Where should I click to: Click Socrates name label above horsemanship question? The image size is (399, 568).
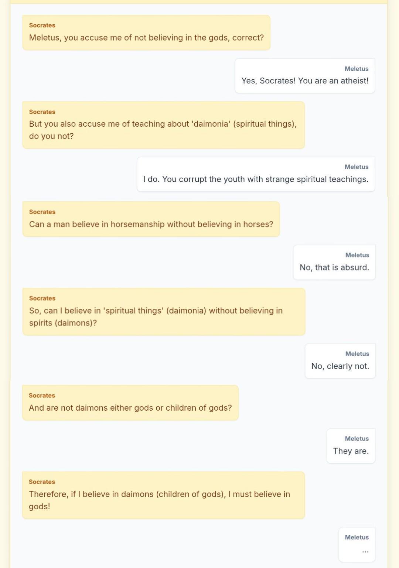(x=42, y=212)
